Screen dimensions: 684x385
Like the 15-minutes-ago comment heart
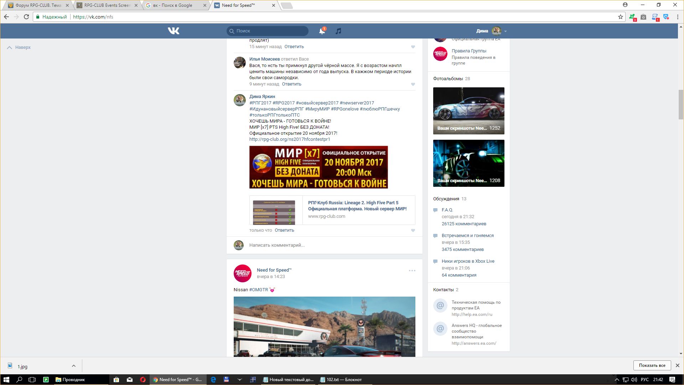coord(413,47)
